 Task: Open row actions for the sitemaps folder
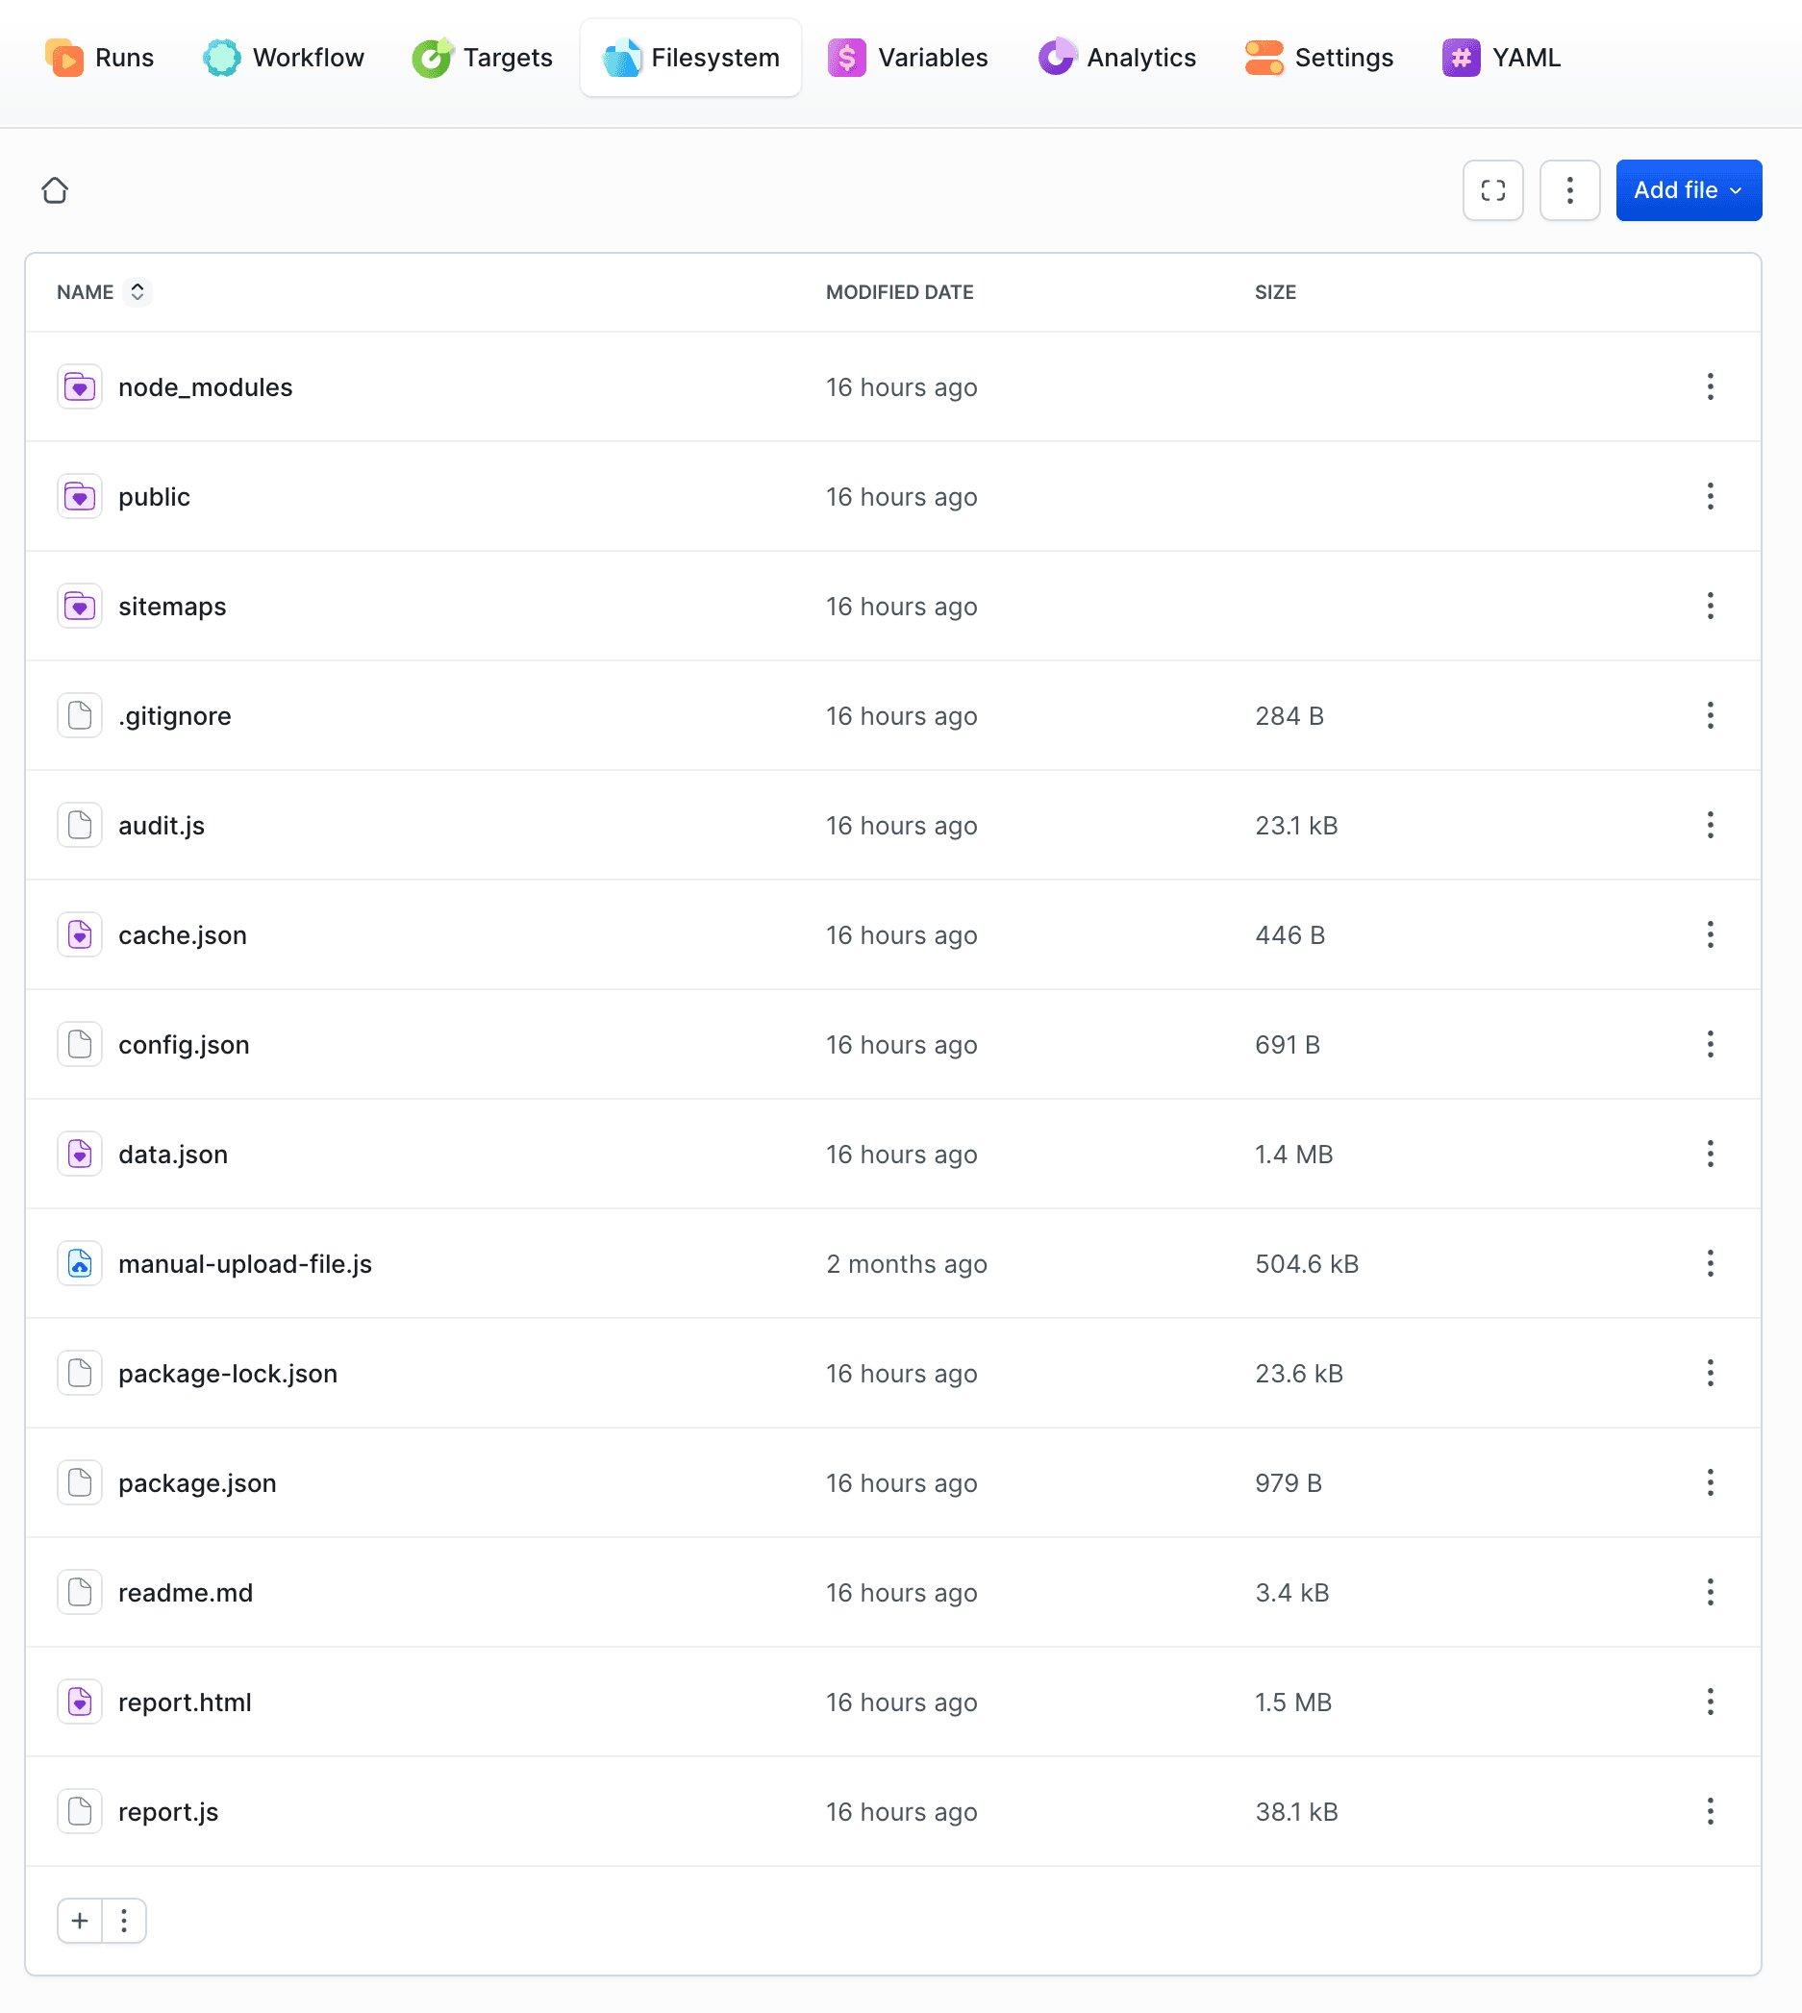point(1710,606)
